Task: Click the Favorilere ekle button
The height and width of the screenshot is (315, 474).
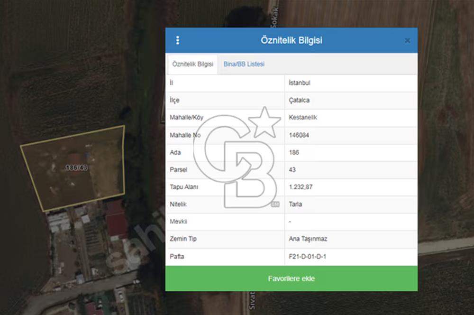Action: click(291, 278)
